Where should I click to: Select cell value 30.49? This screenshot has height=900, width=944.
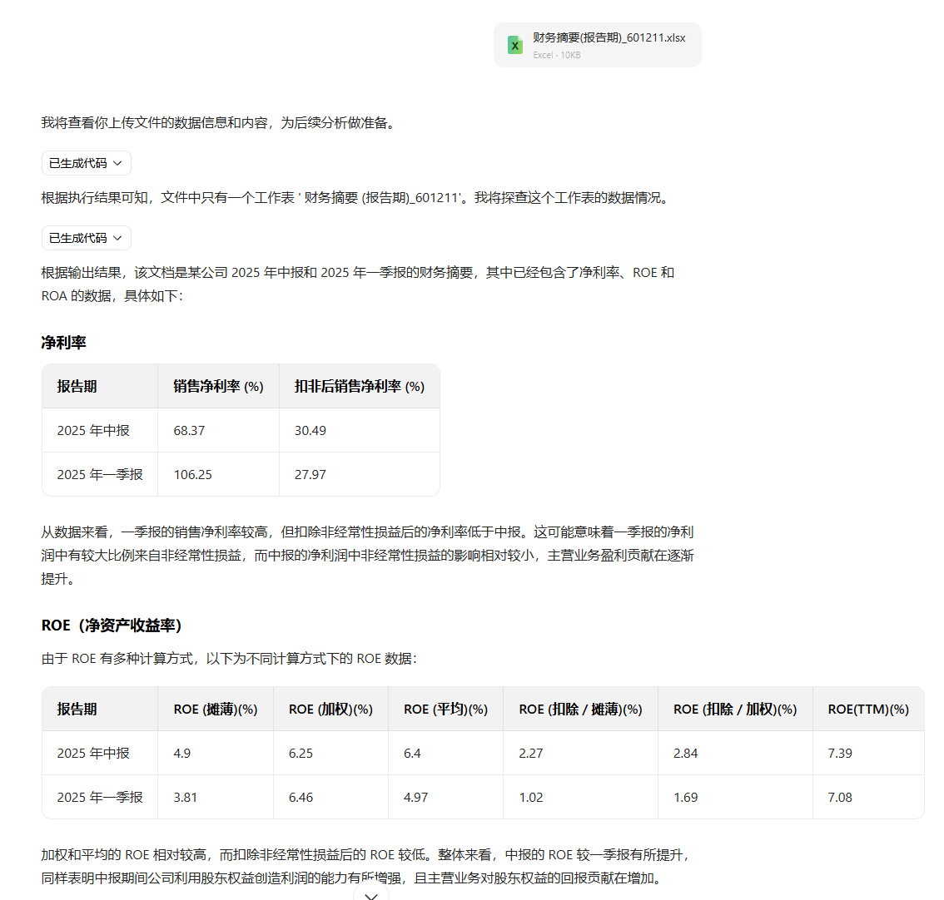tap(310, 430)
